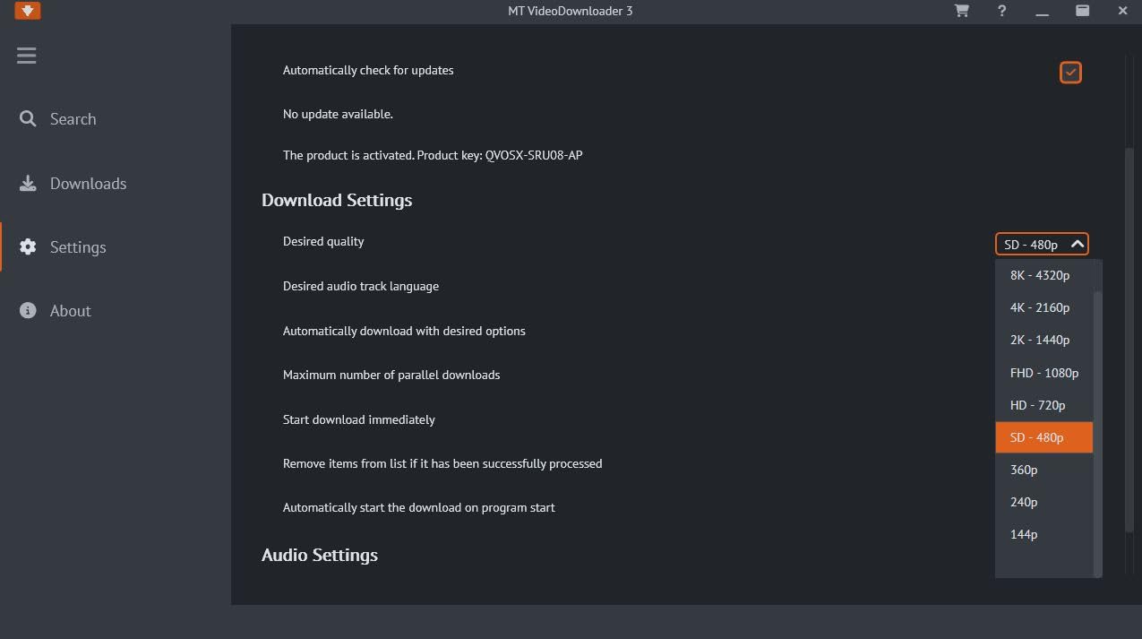Choose 360p quality
Viewport: 1142px width, 639px height.
pos(1043,470)
